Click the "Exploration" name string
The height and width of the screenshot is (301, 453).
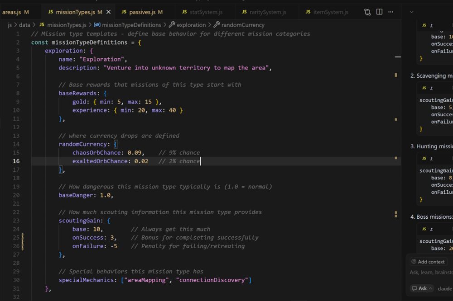point(101,59)
